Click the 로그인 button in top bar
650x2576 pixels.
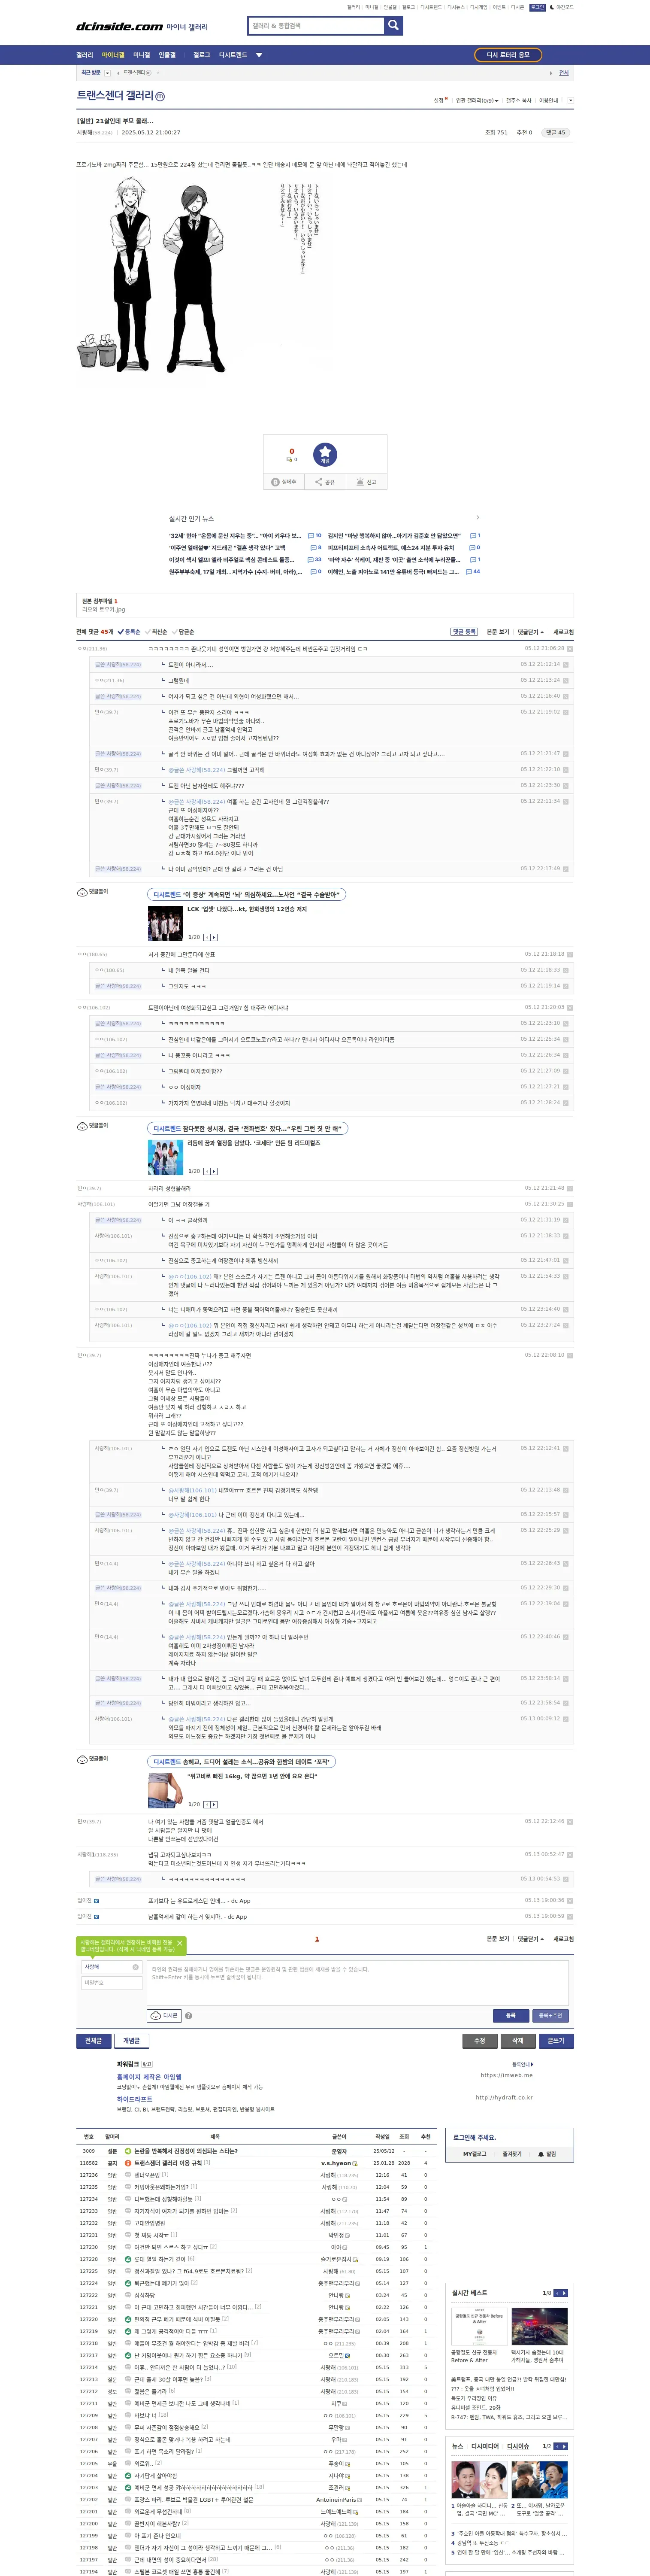point(537,7)
